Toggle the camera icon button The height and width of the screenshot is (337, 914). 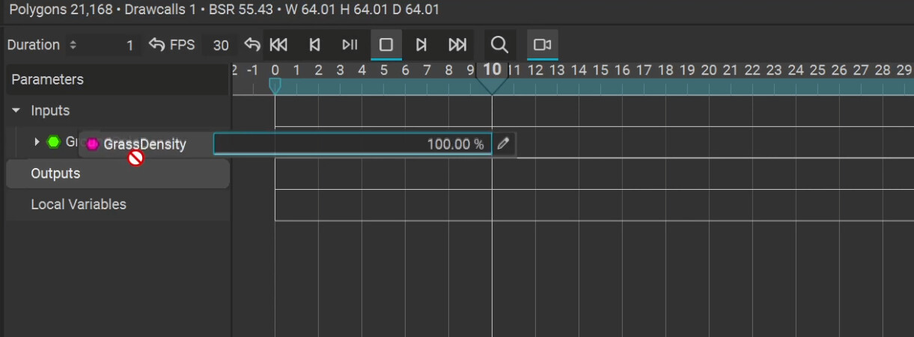pyautogui.click(x=542, y=45)
